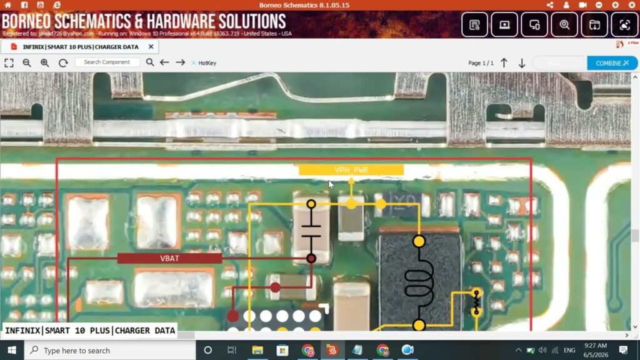Zoom out with the minus magnifier
The height and width of the screenshot is (360, 640).
[27, 63]
